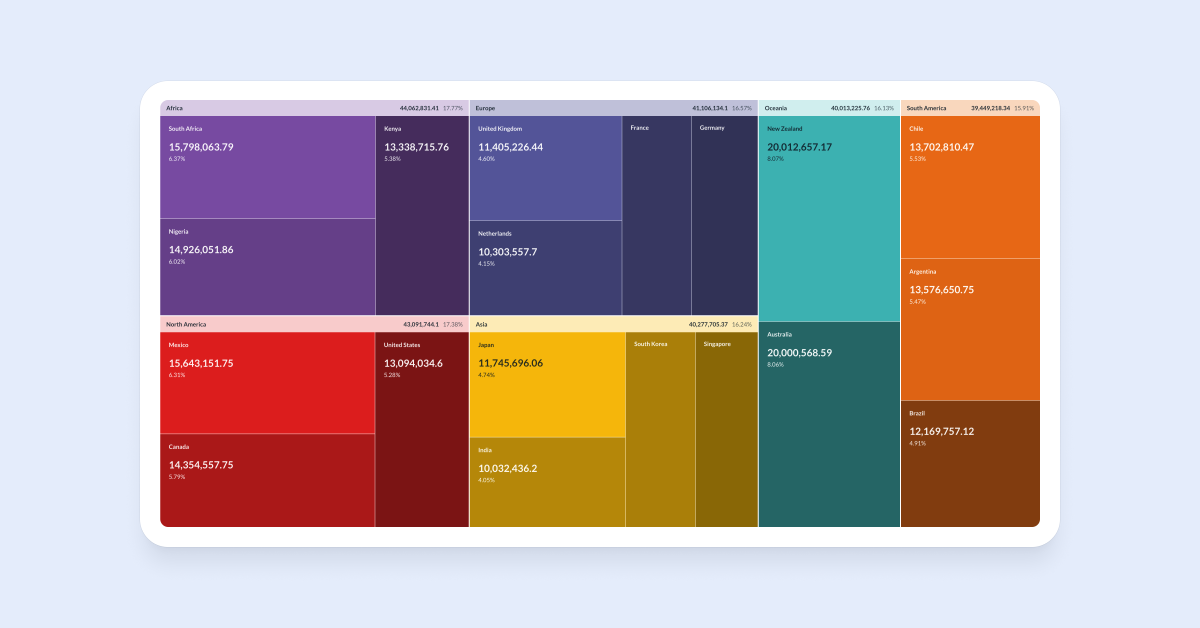Click United States value 13,094,034.6
1200x628 pixels.
click(x=413, y=363)
